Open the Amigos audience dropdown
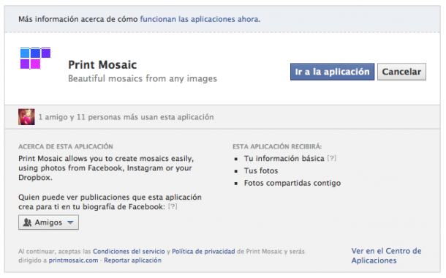The image size is (446, 278). (x=49, y=222)
